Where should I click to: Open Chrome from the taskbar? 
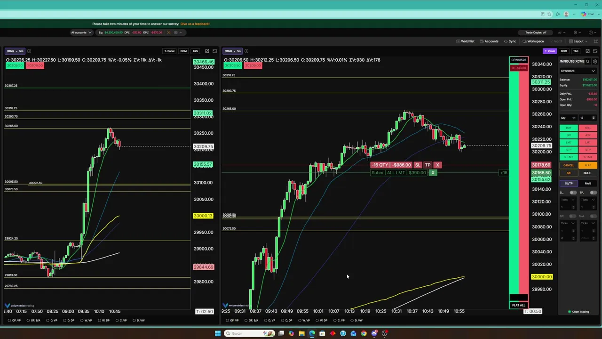[x=364, y=333]
